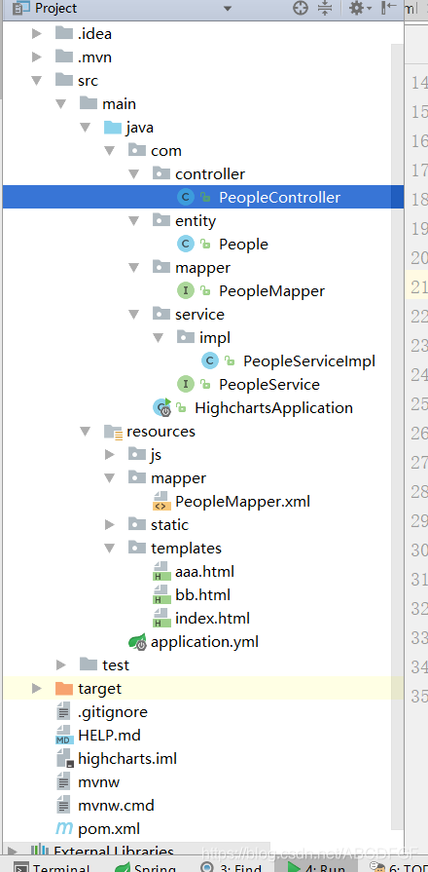Click the aaa.html file icon
Screen dimensions: 428x872
(x=160, y=571)
